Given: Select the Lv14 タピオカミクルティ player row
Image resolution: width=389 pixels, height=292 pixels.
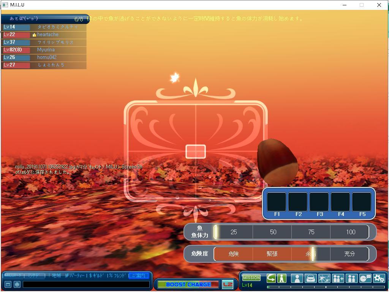Looking at the screenshot, I should pyautogui.click(x=44, y=27).
